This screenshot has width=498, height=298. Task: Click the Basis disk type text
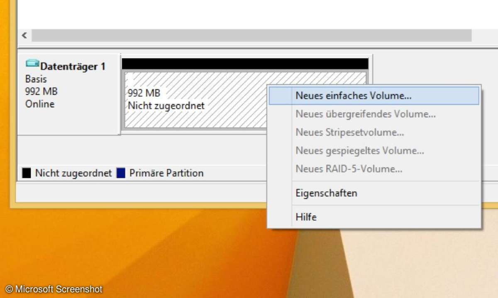point(36,79)
